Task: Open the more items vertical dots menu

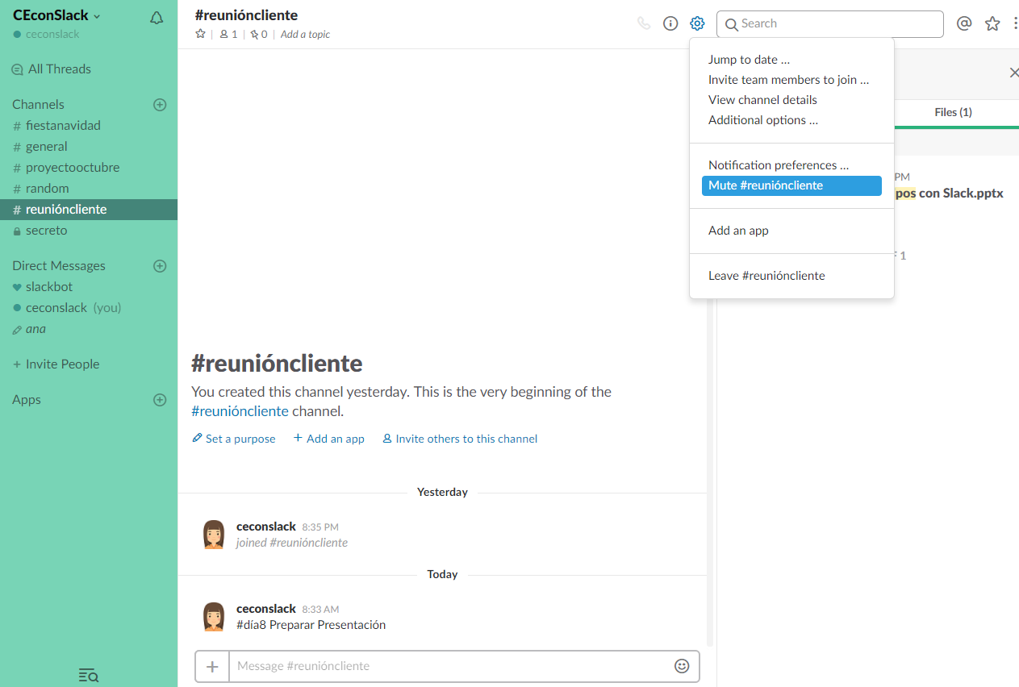Action: pos(1015,23)
